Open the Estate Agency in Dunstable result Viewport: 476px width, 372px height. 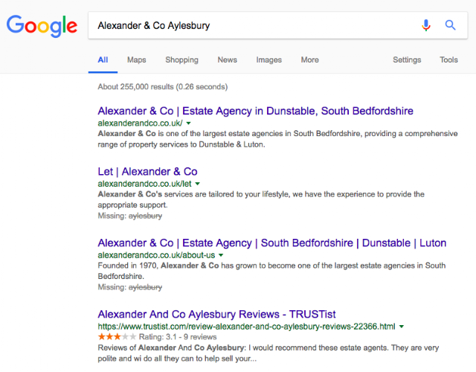[x=255, y=111]
